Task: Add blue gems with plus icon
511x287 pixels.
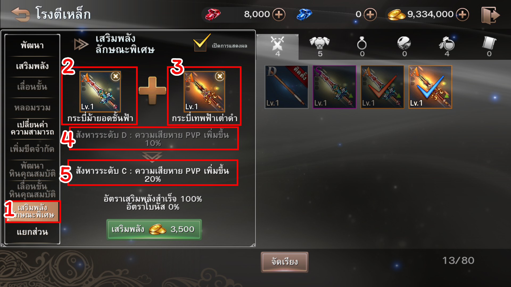Action: pyautogui.click(x=370, y=14)
